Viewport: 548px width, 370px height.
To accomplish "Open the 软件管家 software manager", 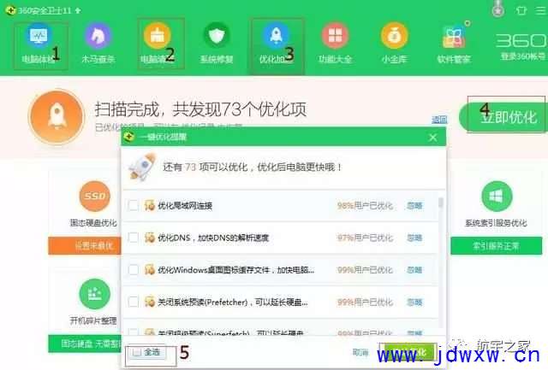I will coord(454,44).
